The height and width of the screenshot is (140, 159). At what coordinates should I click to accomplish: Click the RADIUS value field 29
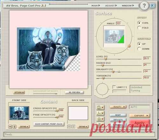coord(147,65)
